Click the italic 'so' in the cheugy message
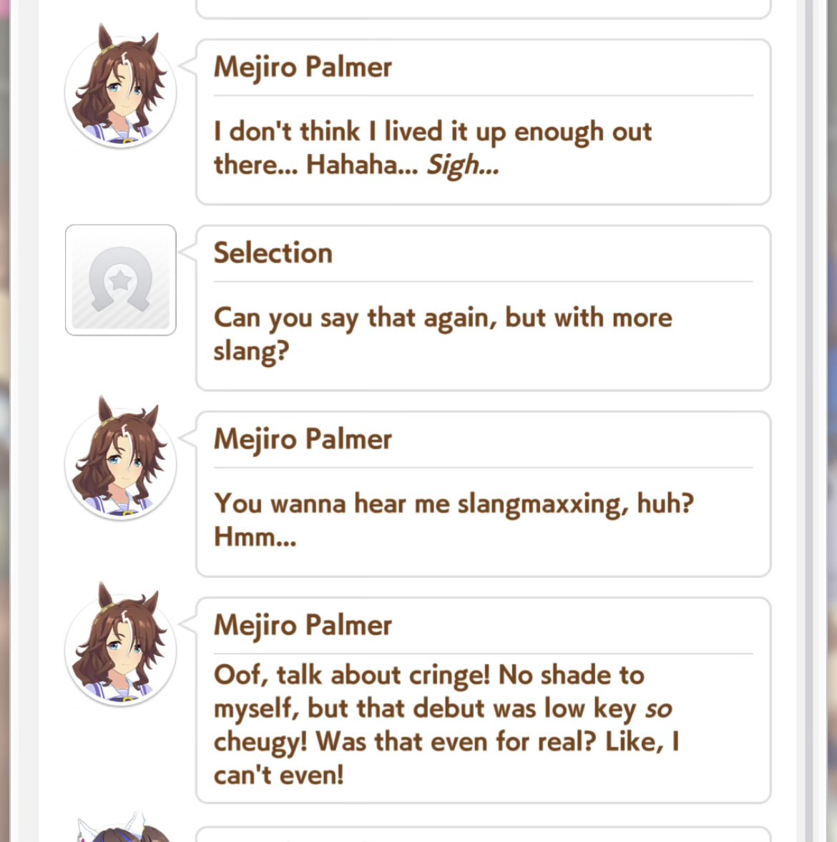This screenshot has width=837, height=842. pyautogui.click(x=658, y=710)
